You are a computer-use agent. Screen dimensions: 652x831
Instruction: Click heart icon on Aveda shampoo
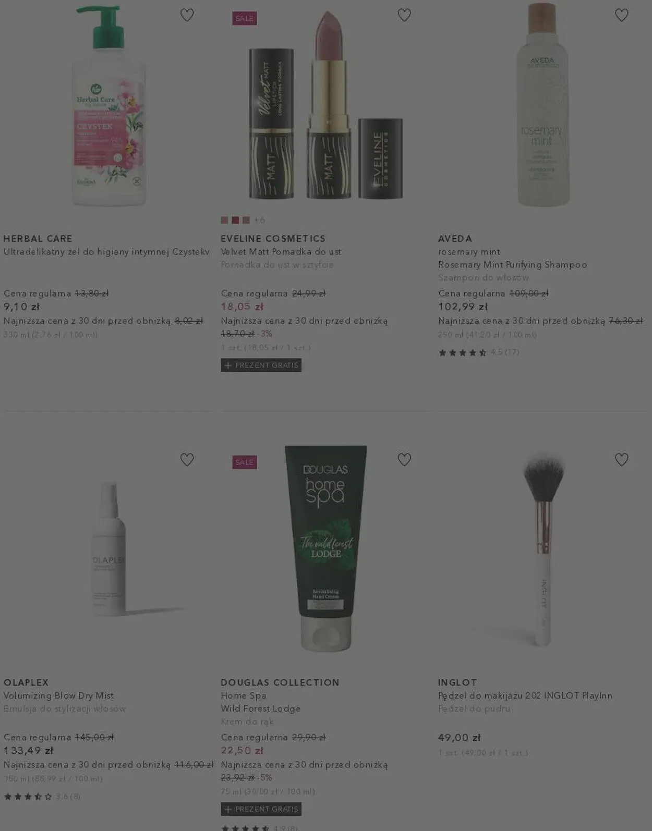(621, 15)
